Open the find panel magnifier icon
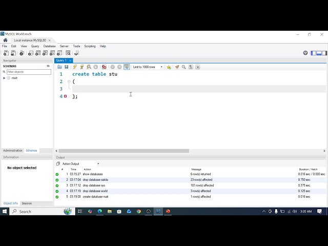Image resolution: width=328 pixels, height=246 pixels. pyautogui.click(x=183, y=67)
